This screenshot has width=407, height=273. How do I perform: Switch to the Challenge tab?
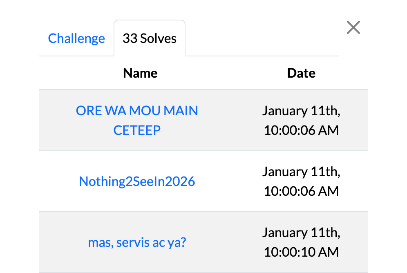(x=76, y=38)
